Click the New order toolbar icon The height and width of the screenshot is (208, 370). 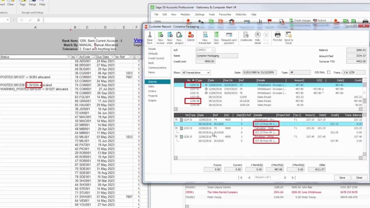(170, 38)
